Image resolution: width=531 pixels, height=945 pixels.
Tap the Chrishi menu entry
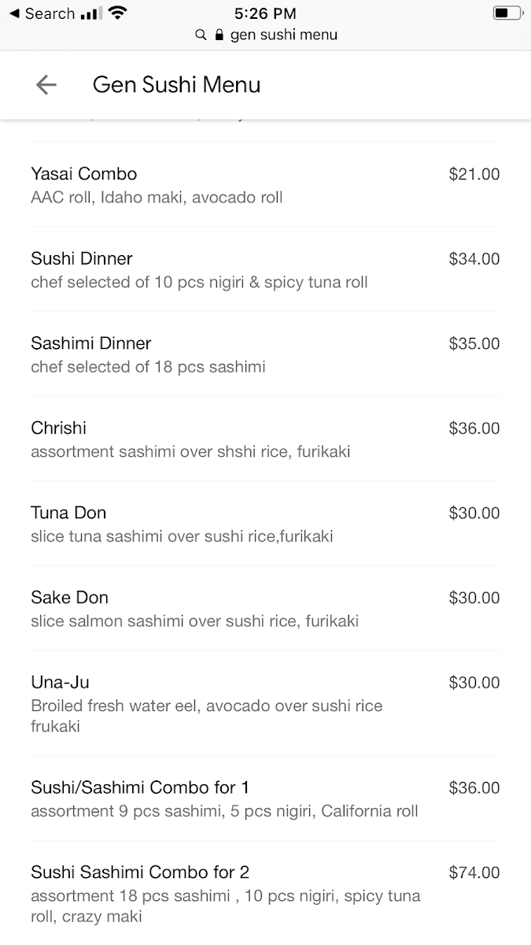click(59, 428)
